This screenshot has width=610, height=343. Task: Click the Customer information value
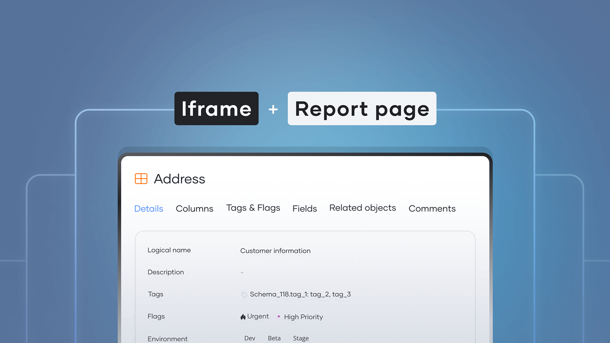coord(275,251)
